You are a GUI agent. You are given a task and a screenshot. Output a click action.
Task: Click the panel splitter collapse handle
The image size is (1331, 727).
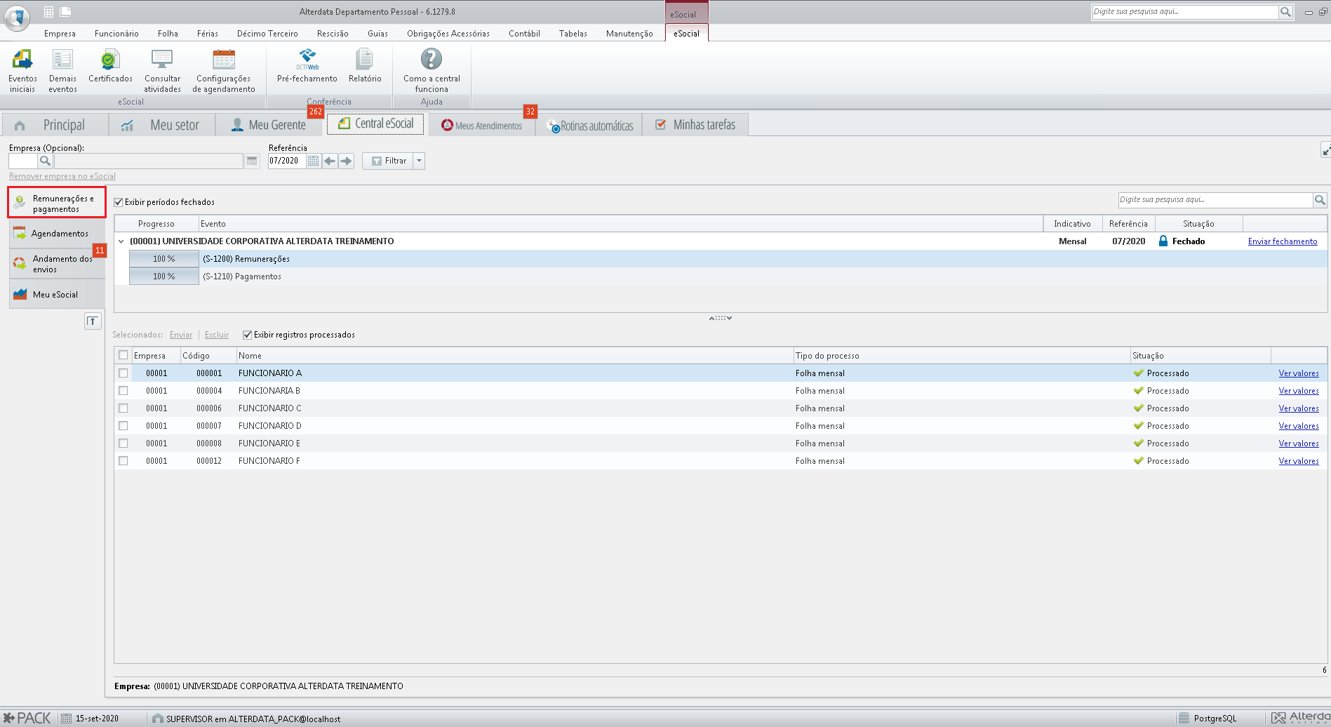tap(721, 318)
